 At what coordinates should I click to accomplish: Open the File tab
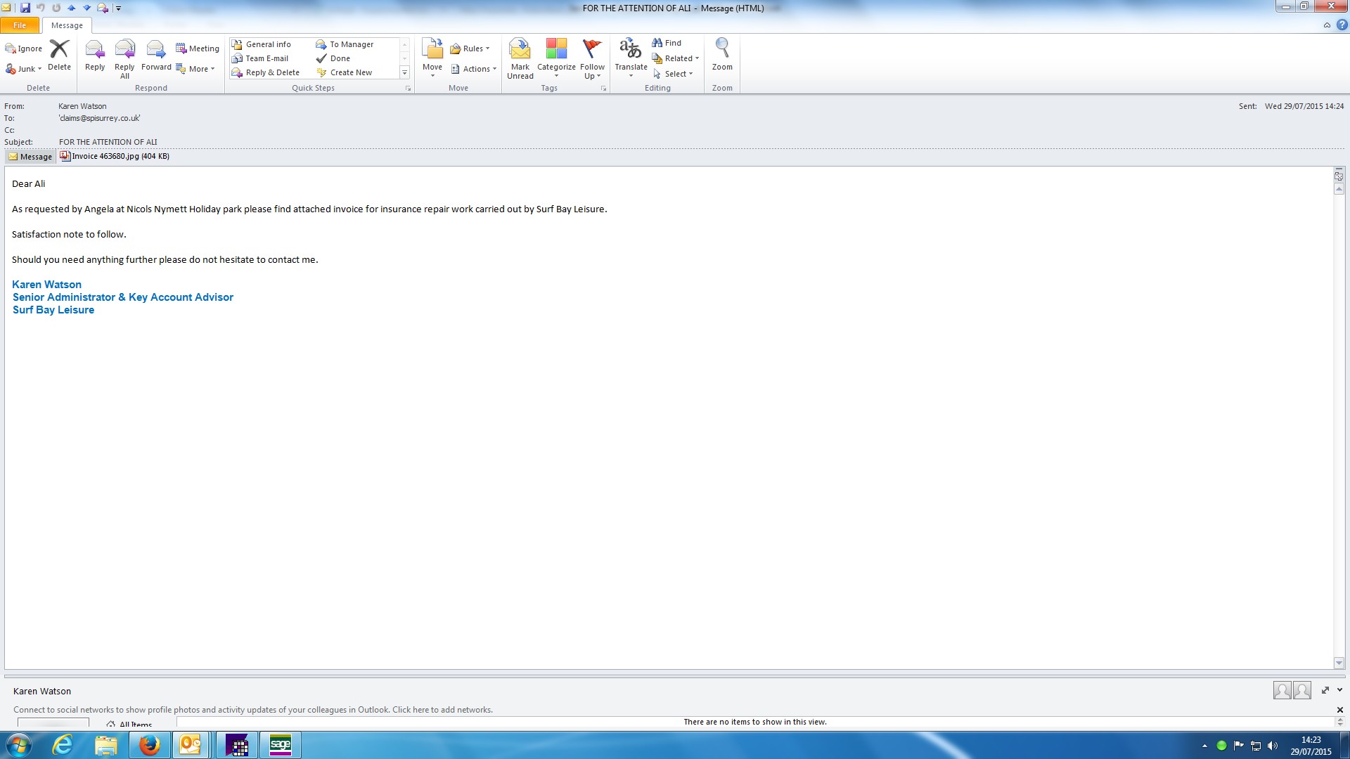click(20, 25)
